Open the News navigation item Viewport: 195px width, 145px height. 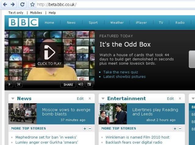[71, 23]
